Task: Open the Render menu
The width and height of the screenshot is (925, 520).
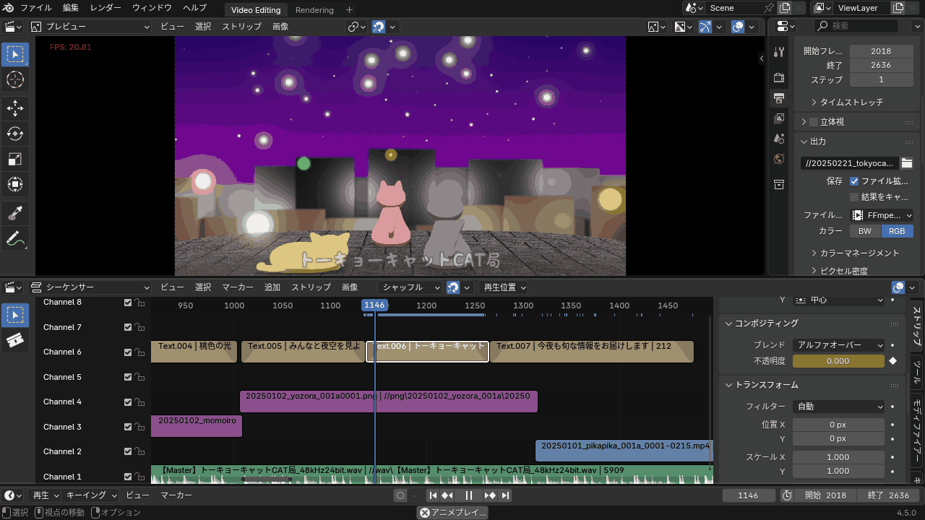Action: click(106, 8)
